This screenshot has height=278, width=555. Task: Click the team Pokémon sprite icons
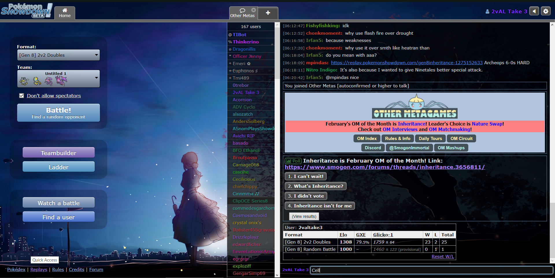(x=43, y=81)
